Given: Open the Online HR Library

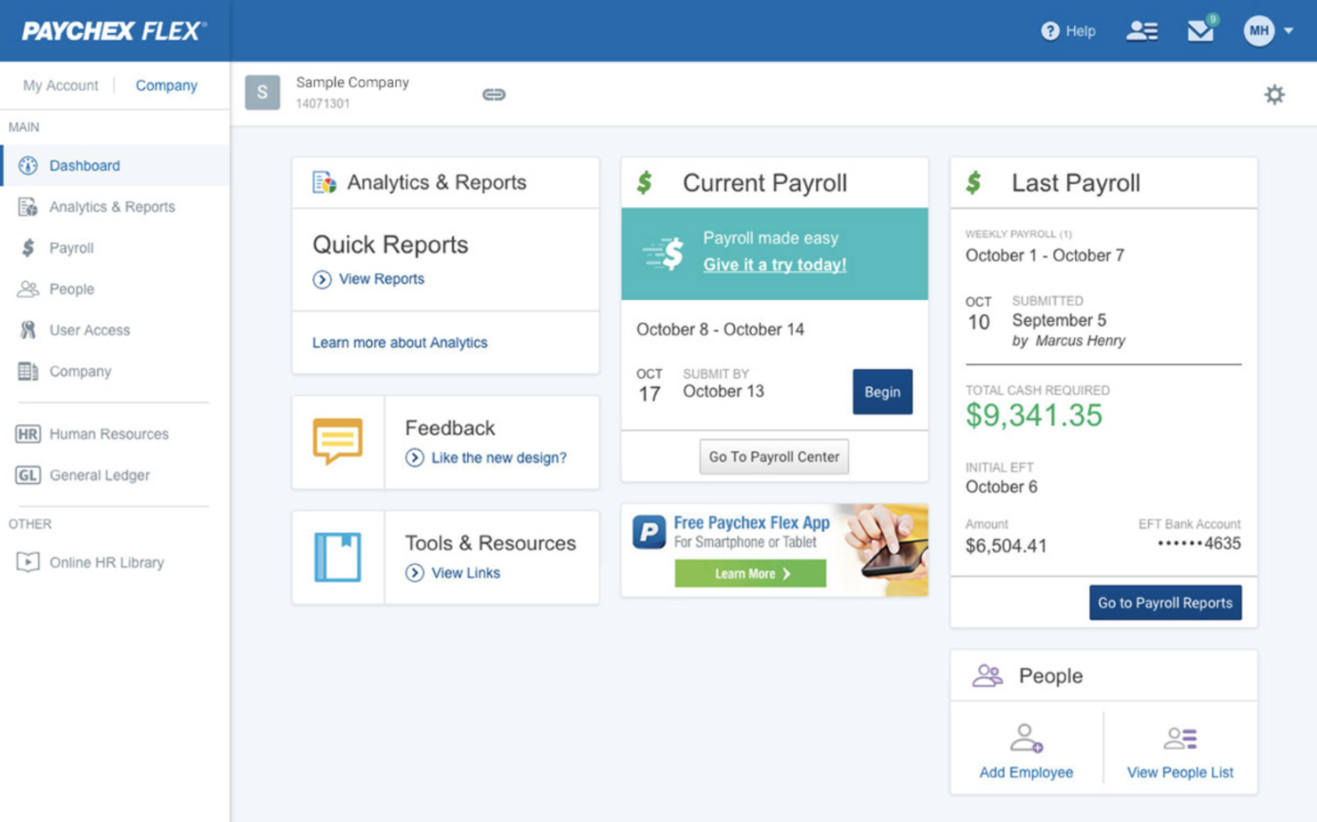Looking at the screenshot, I should 107,562.
